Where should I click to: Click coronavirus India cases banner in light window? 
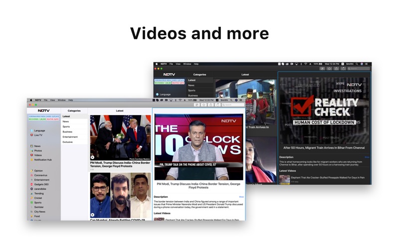[x=44, y=118]
